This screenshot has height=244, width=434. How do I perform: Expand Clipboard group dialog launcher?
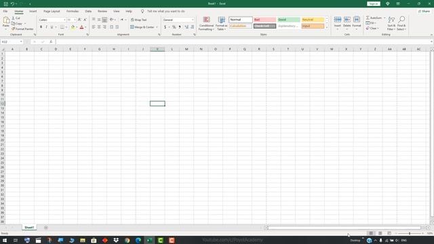(35, 35)
